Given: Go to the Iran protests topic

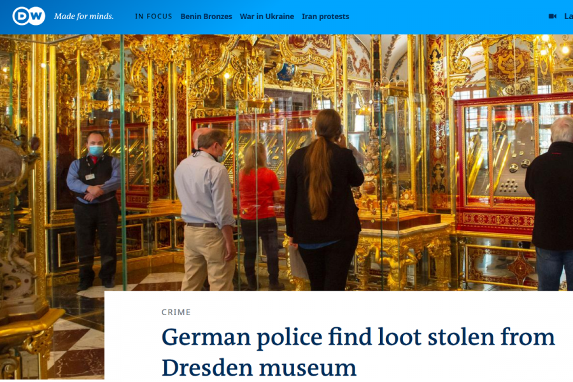Looking at the screenshot, I should point(325,17).
